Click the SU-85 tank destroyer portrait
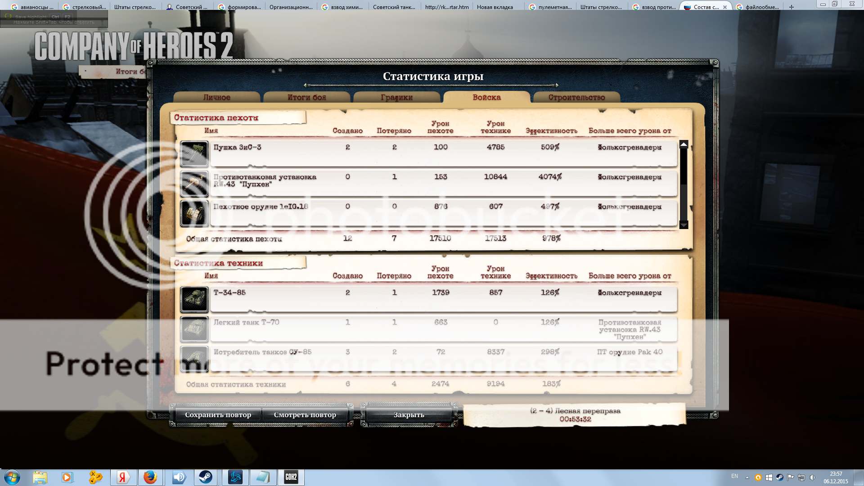Screen dimensions: 864x486 (x=194, y=359)
